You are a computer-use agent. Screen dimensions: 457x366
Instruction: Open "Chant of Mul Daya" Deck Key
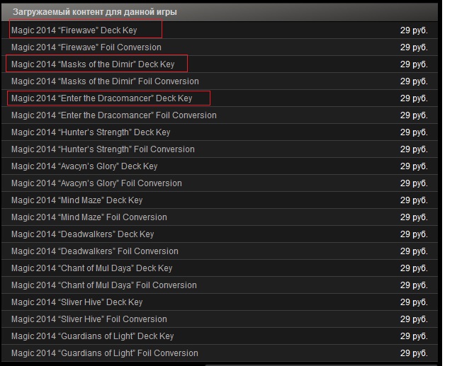click(x=92, y=268)
